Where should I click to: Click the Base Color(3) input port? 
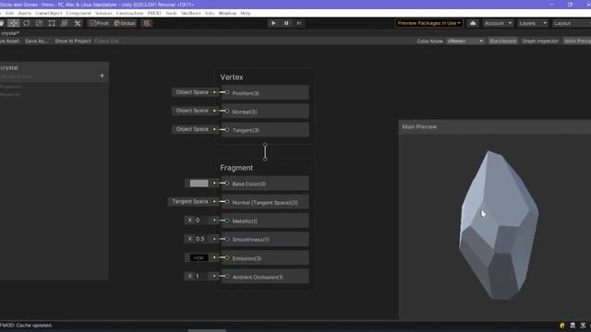click(x=227, y=184)
